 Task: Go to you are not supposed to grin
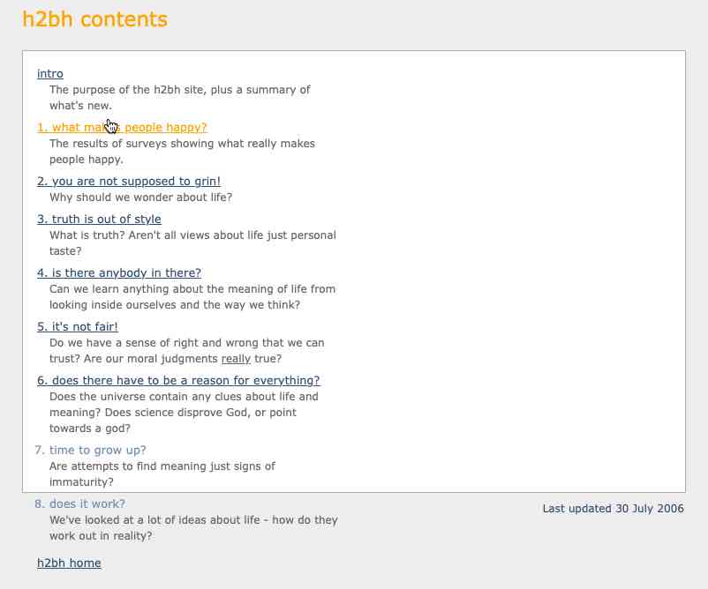(x=129, y=182)
